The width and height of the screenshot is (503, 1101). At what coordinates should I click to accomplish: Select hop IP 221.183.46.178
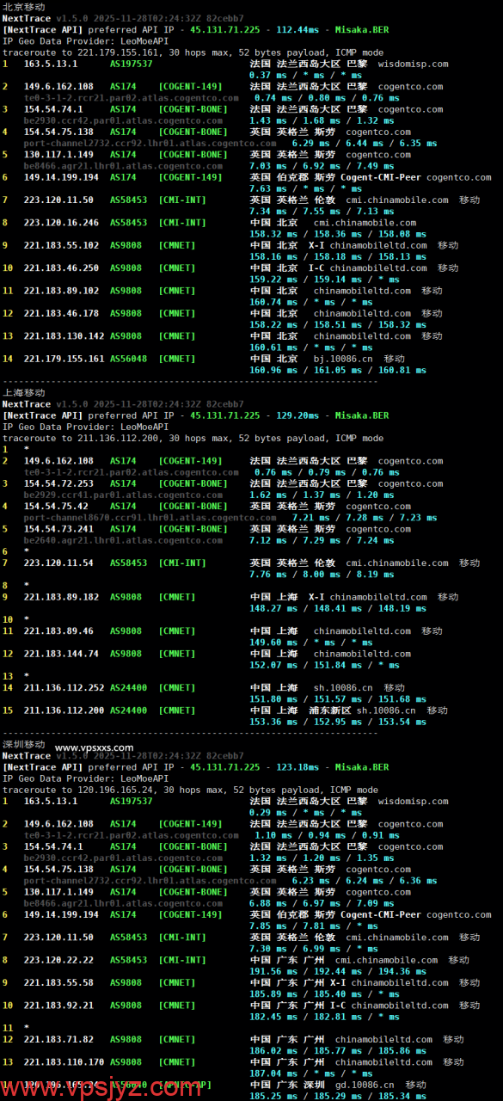pyautogui.click(x=61, y=313)
